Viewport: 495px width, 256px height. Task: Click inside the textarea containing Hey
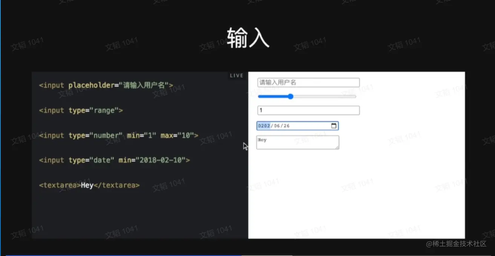coord(298,143)
